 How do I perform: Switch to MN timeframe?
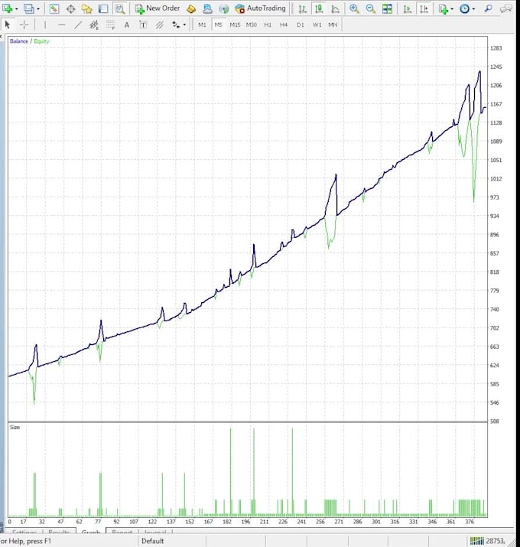click(x=333, y=24)
